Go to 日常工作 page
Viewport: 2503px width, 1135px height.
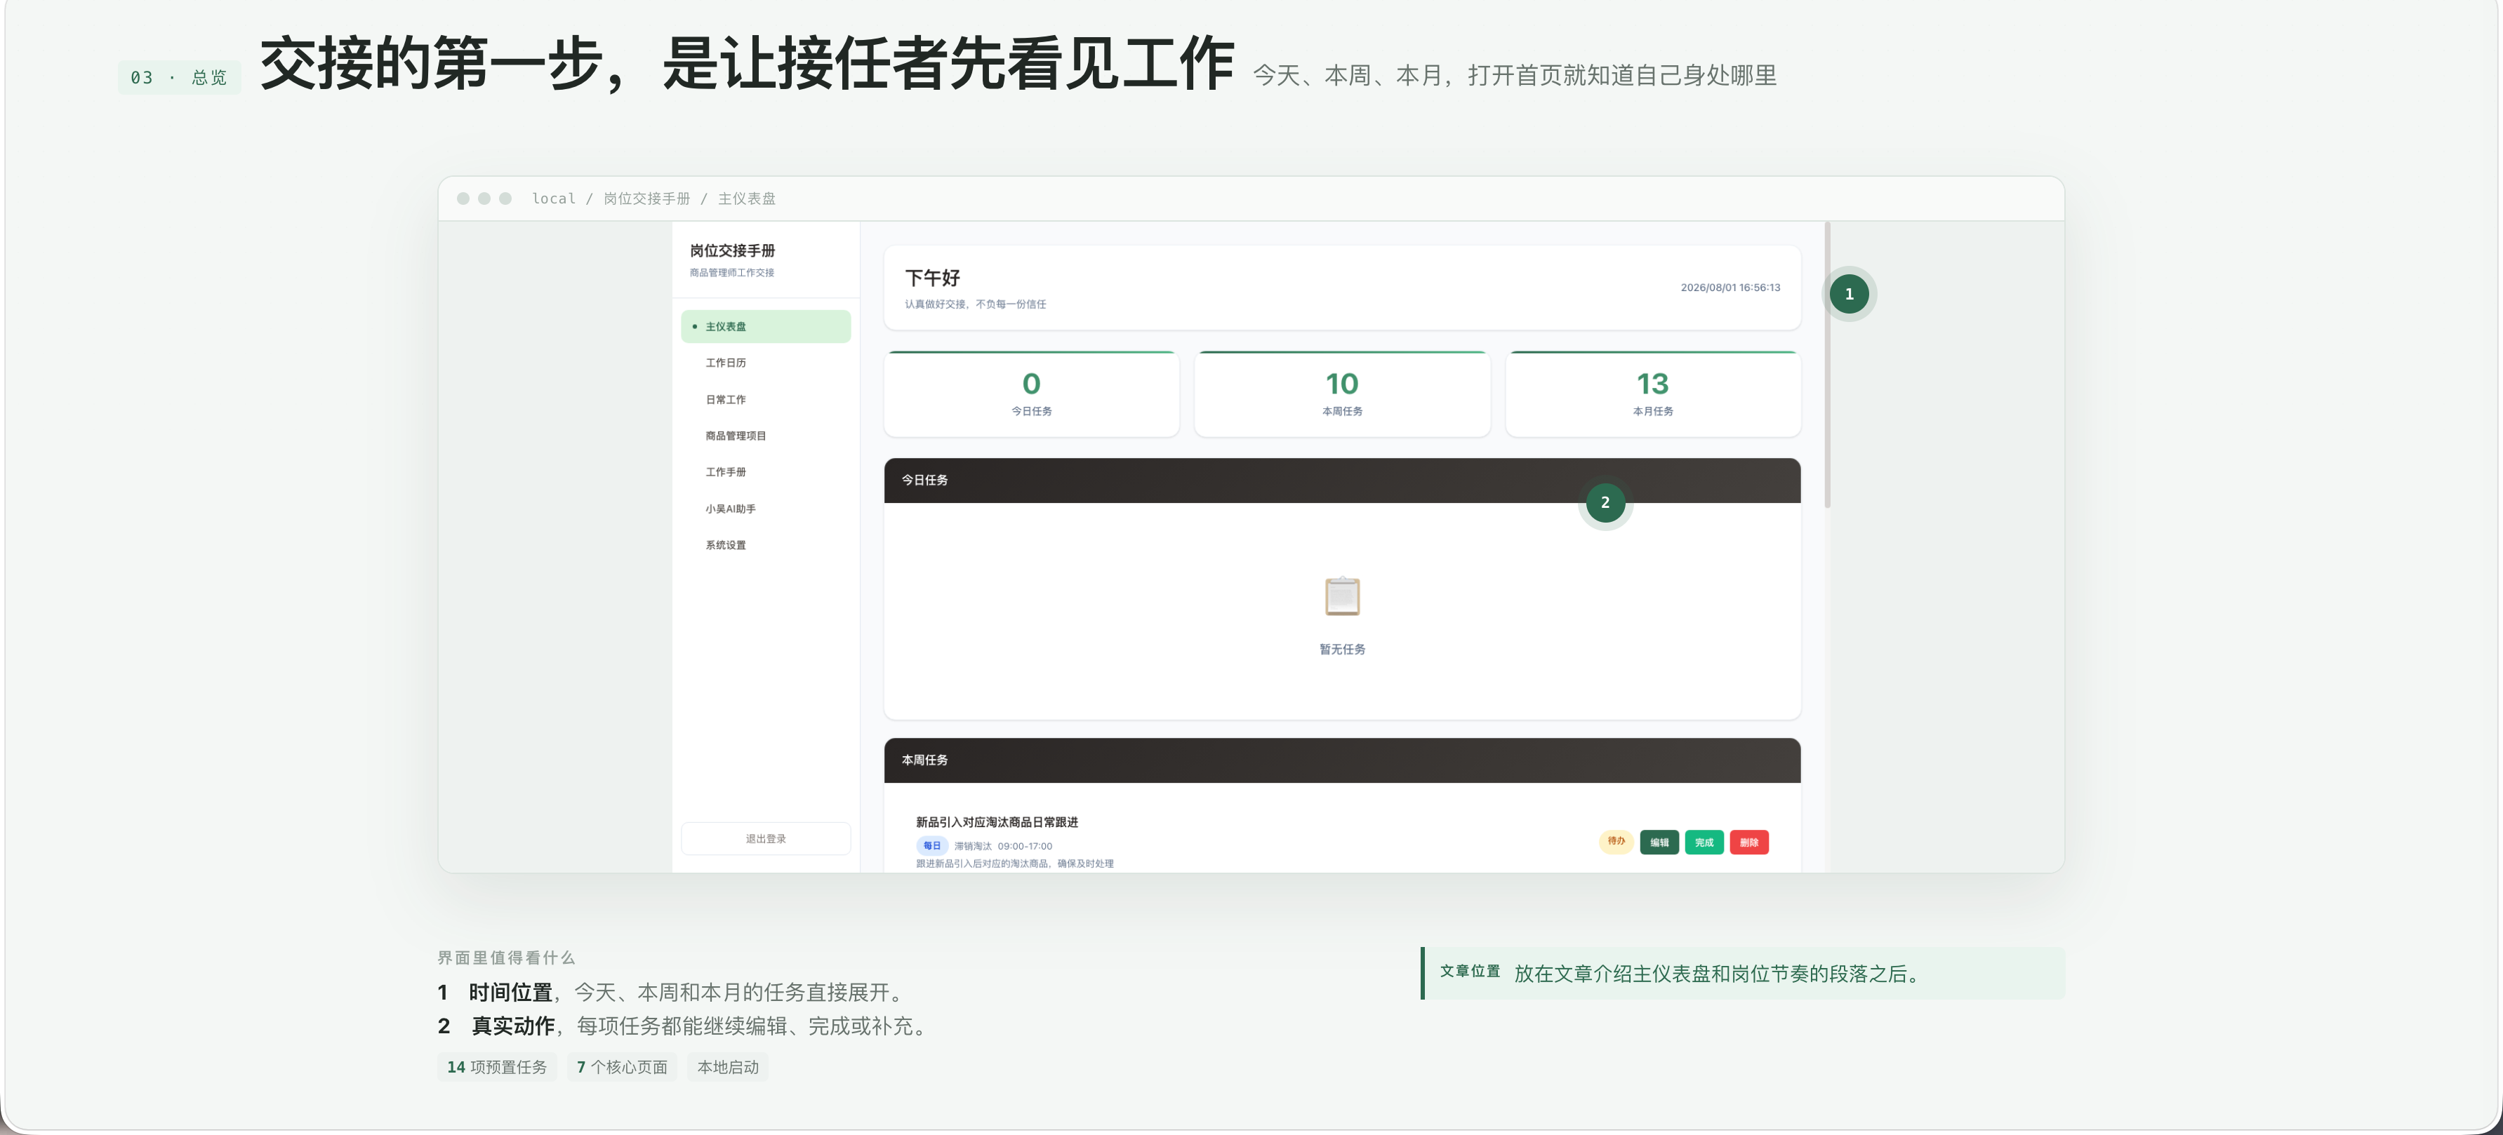tap(766, 399)
